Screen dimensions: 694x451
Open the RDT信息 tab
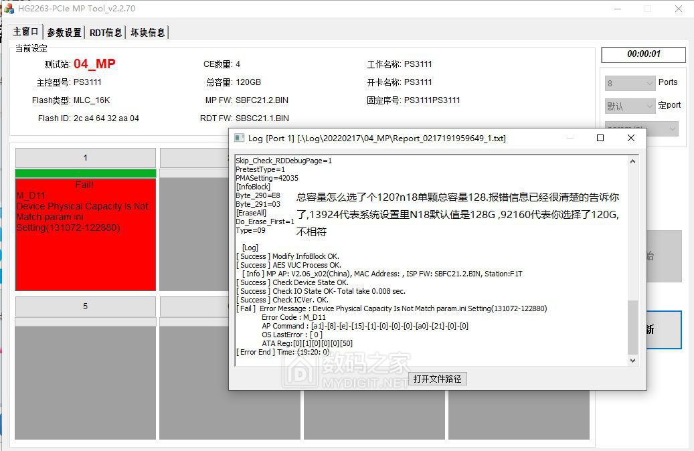point(105,32)
